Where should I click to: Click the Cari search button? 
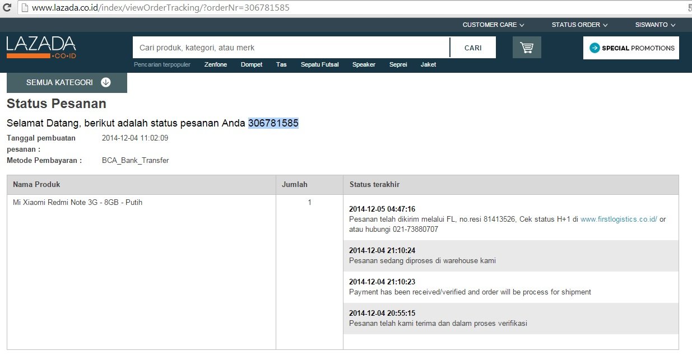tap(473, 48)
